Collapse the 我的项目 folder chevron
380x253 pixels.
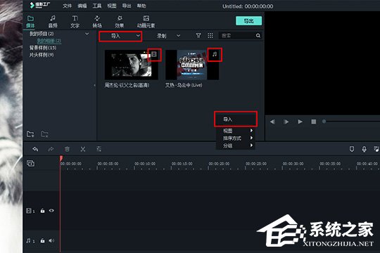87,34
